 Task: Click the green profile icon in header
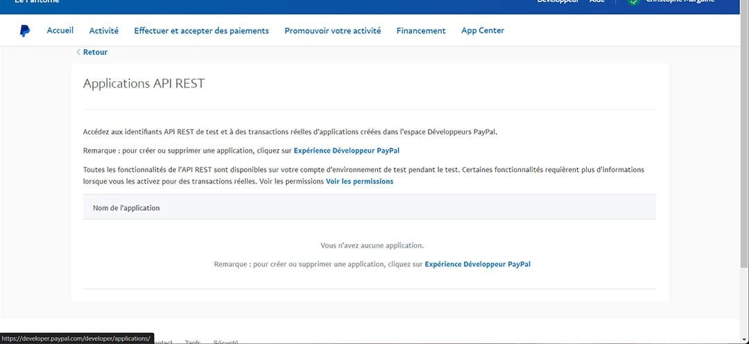(x=634, y=2)
